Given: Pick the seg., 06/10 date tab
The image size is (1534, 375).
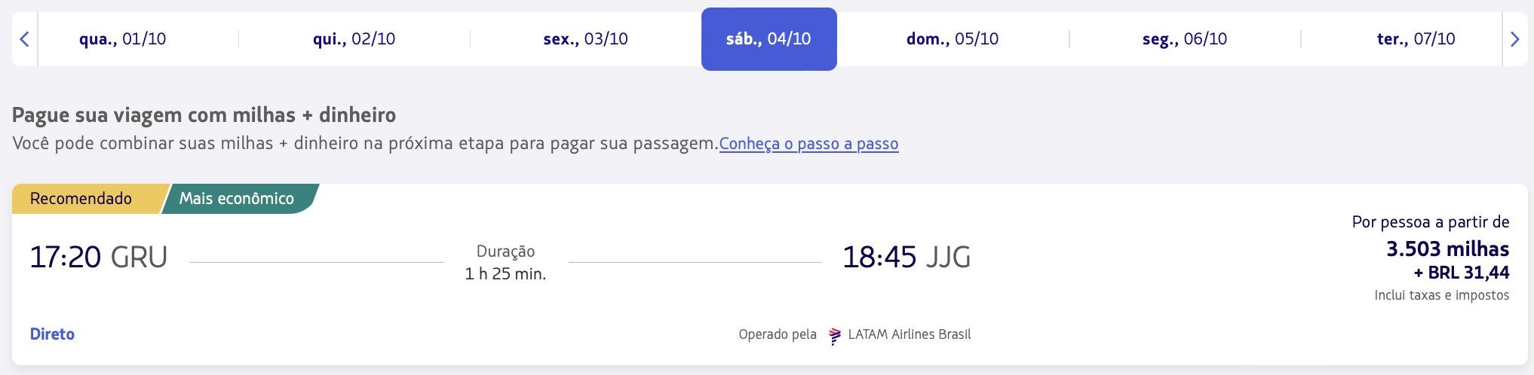Looking at the screenshot, I should 1184,39.
